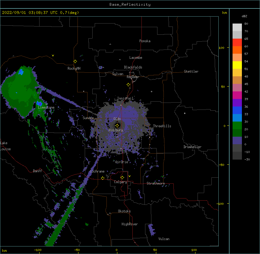Click the Okotoks city label
Viewport: 260px width, 254px height.
[x=124, y=211]
